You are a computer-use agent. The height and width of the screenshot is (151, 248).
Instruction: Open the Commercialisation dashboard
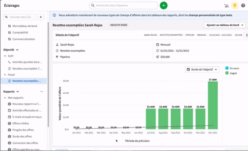click(24, 39)
